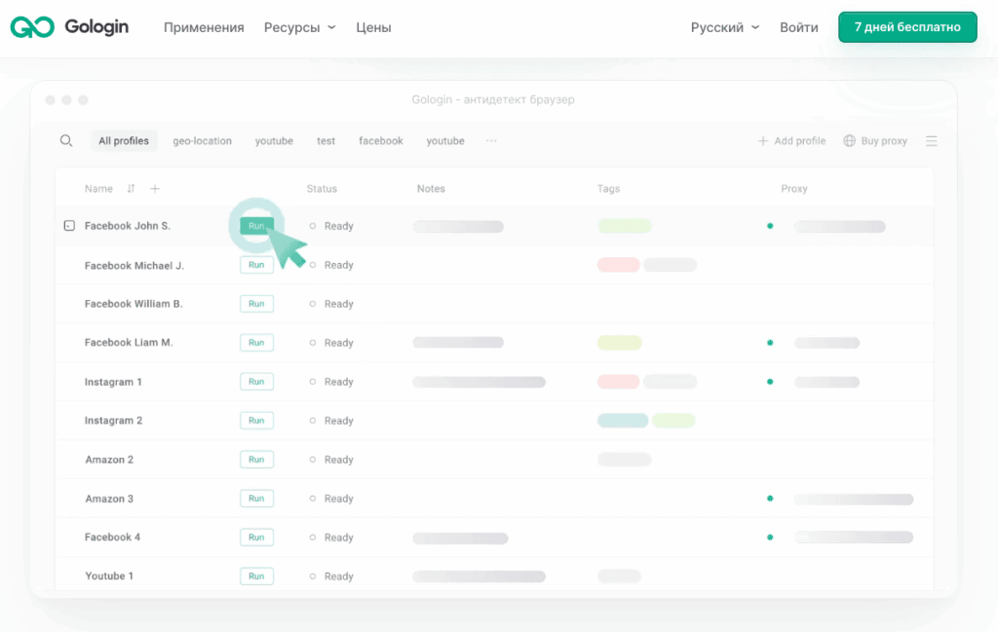
Task: Run the Facebook William B. profile
Action: (256, 304)
